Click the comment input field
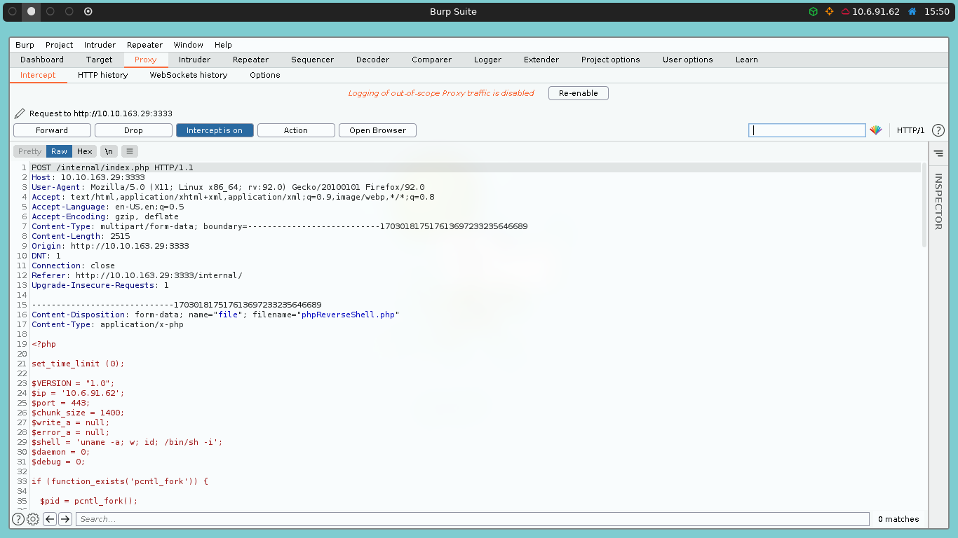The image size is (958, 538). coord(807,130)
